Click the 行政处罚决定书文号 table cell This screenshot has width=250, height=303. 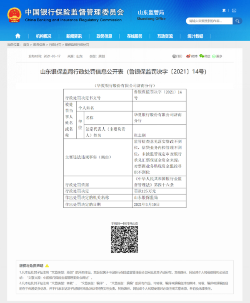(x=98, y=95)
